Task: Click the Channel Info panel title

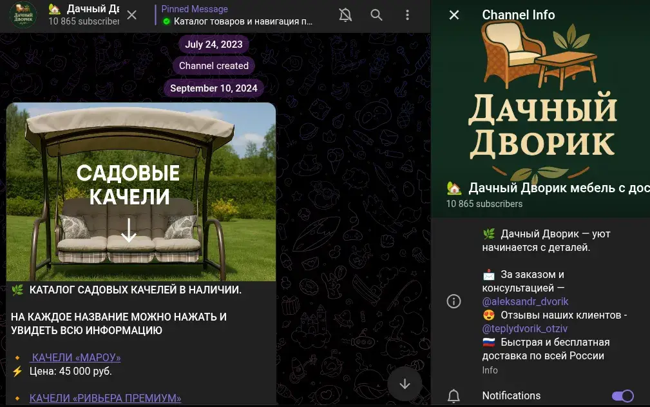Action: (x=518, y=15)
